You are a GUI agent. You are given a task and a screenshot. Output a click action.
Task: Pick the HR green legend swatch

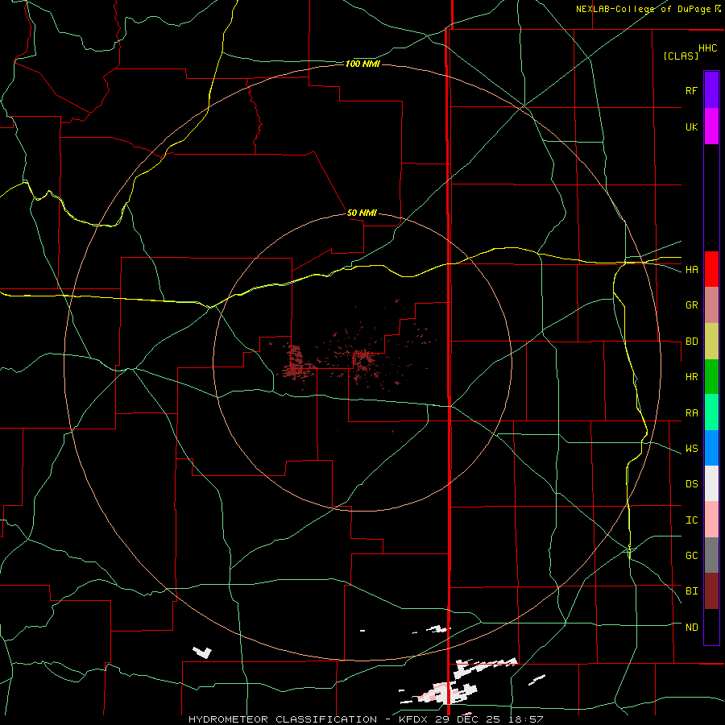coord(711,377)
